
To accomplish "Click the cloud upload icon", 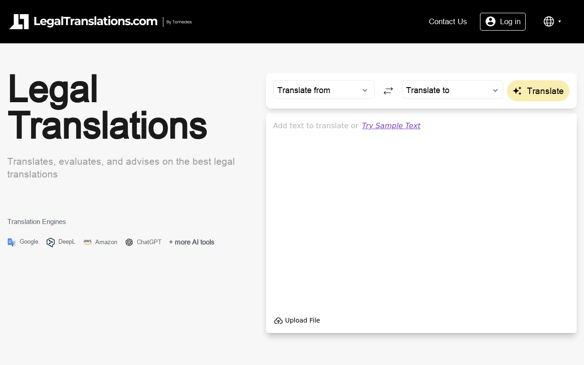I will pyautogui.click(x=278, y=321).
